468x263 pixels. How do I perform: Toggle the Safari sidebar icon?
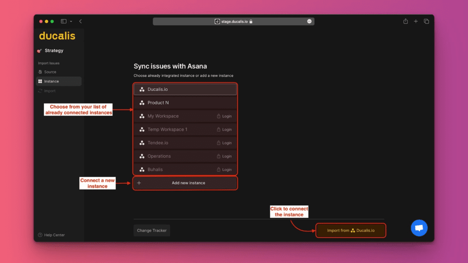click(64, 21)
